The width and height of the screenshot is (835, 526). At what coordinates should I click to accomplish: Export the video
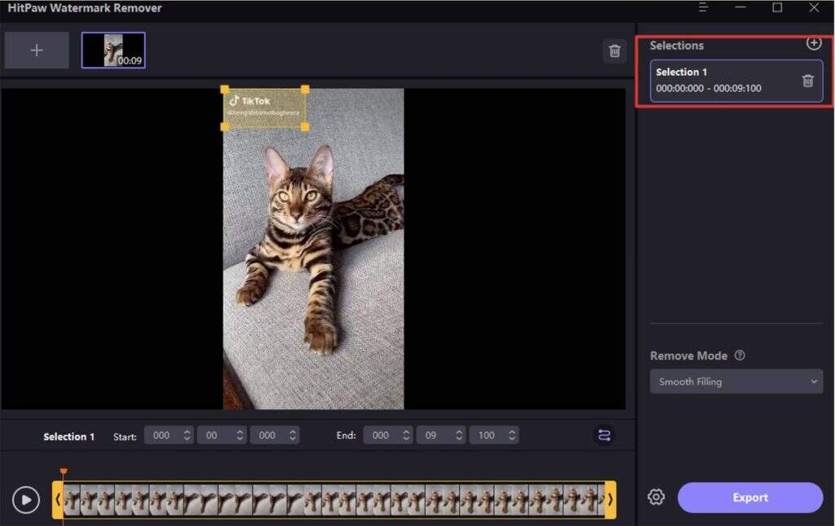click(x=749, y=497)
